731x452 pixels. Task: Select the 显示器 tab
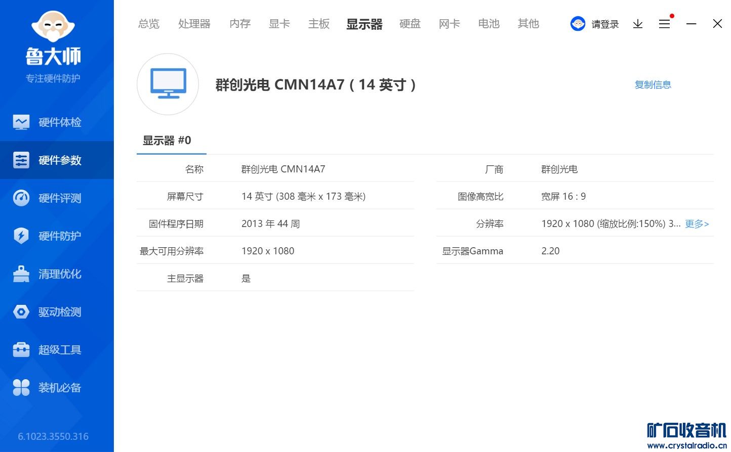click(364, 24)
